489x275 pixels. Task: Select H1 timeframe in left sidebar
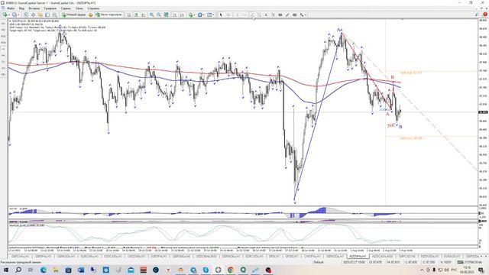[x=3, y=49]
